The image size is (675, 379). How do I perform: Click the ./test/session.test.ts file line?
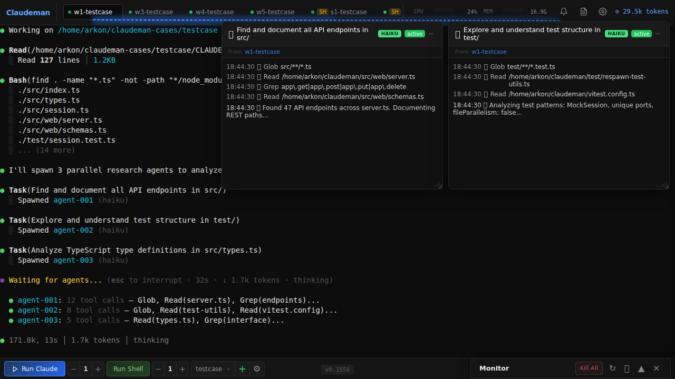pos(66,140)
